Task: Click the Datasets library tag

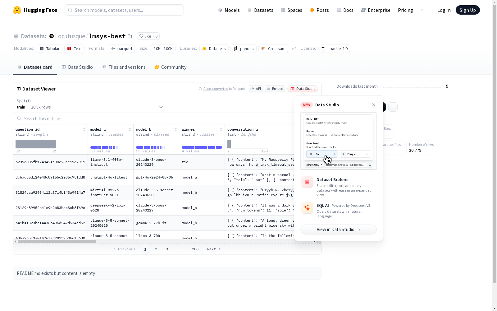Action: click(214, 49)
